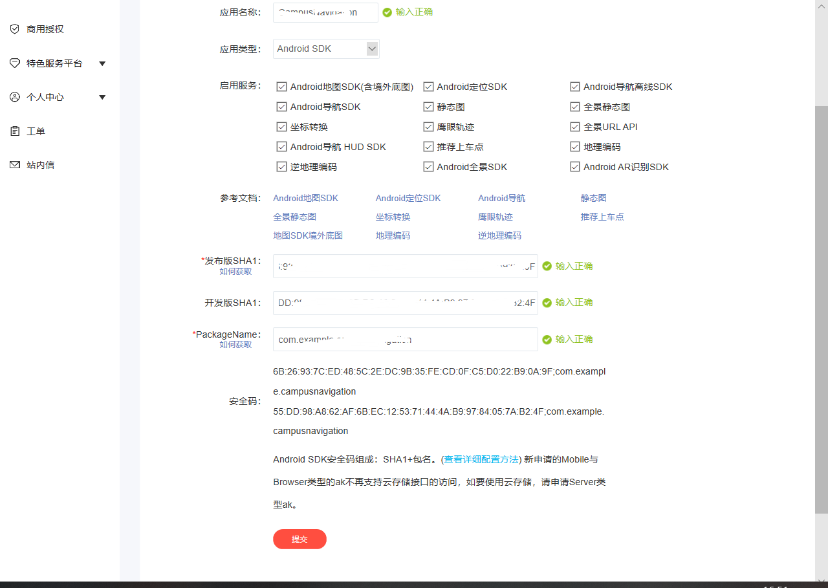The image size is (828, 588).
Task: Expand the 个人中心 menu arrow
Action: point(102,96)
